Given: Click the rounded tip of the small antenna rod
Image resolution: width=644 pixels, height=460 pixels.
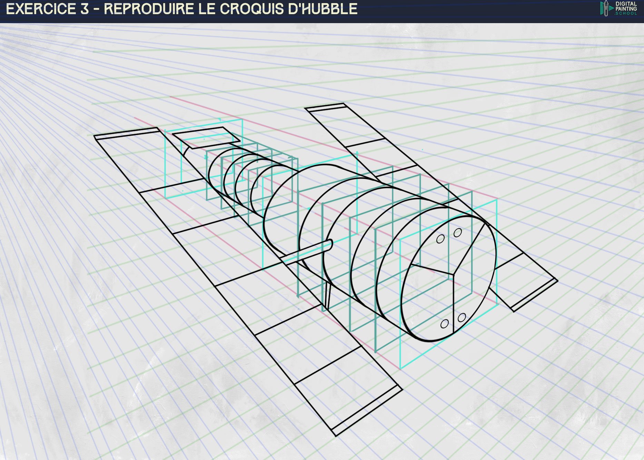Looking at the screenshot, I should click(329, 244).
